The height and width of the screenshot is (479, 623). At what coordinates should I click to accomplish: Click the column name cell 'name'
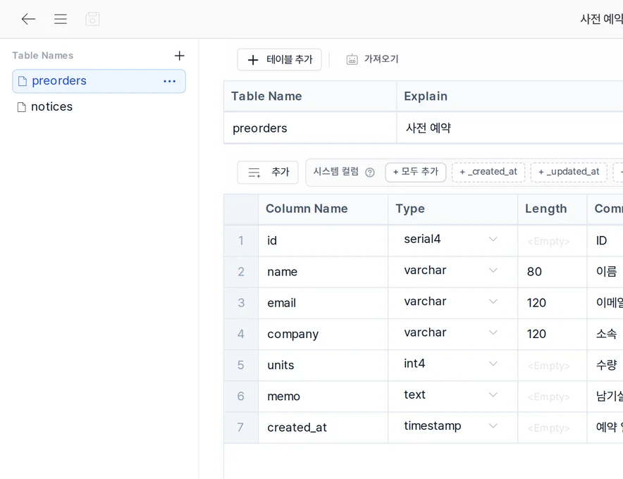(323, 272)
